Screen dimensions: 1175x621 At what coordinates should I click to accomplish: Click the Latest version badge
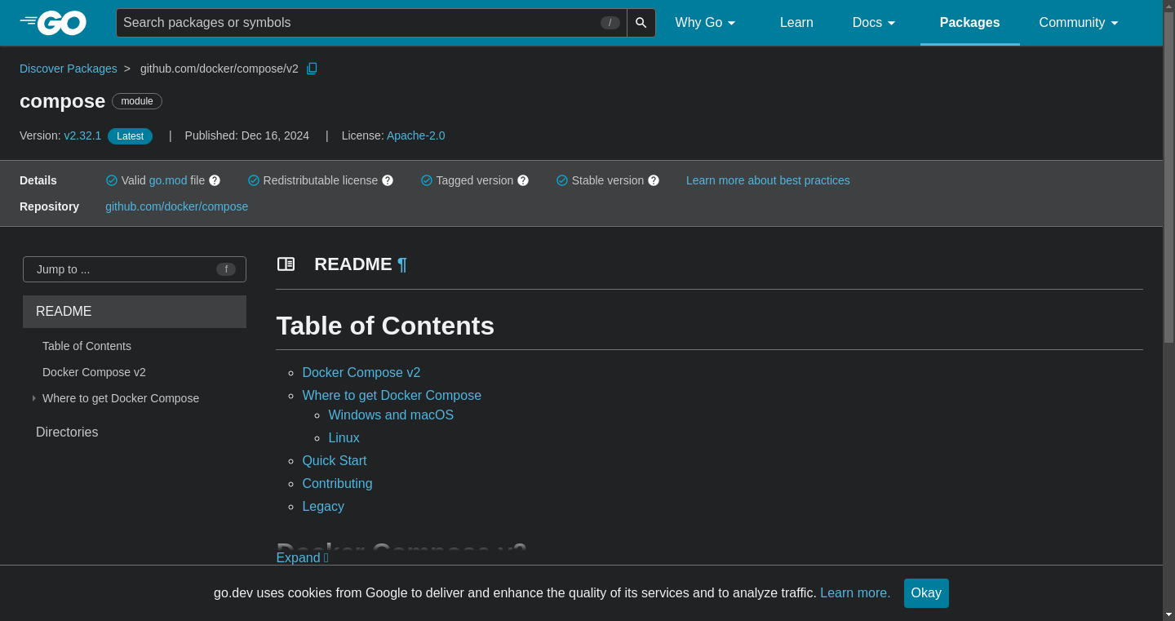pos(130,136)
